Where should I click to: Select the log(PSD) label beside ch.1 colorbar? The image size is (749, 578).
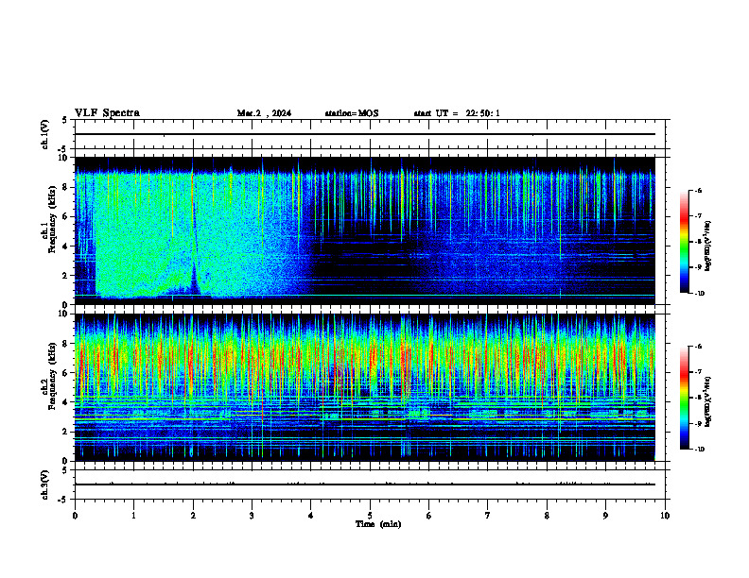pyautogui.click(x=708, y=246)
